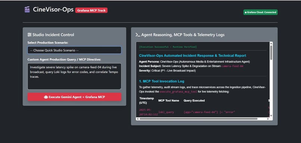This screenshot has width=301, height=143.
Task: Click the {app="camera-feed-04"} |= "error" query cell
Action: [x=210, y=112]
